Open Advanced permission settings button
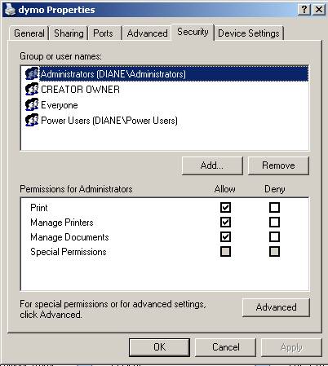 click(x=276, y=307)
